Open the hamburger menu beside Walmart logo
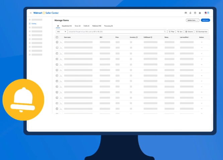 (x=31, y=13)
